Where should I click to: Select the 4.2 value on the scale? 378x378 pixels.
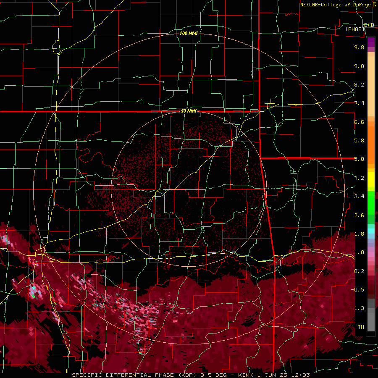pos(359,178)
